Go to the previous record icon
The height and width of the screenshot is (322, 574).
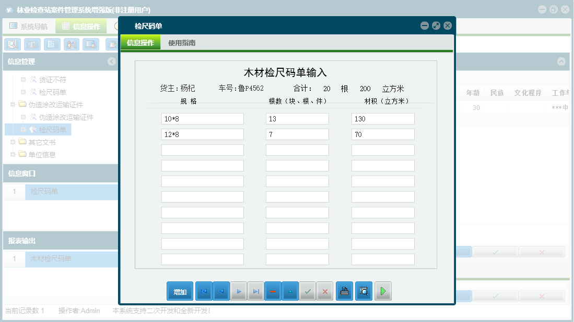coord(221,291)
